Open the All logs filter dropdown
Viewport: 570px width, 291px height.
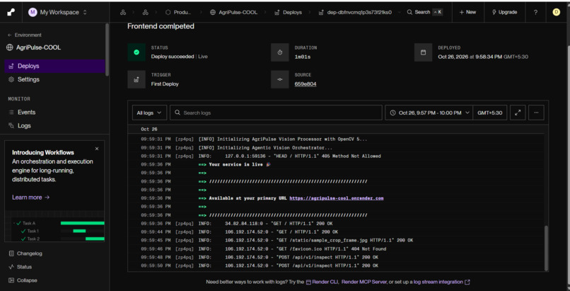coord(149,113)
